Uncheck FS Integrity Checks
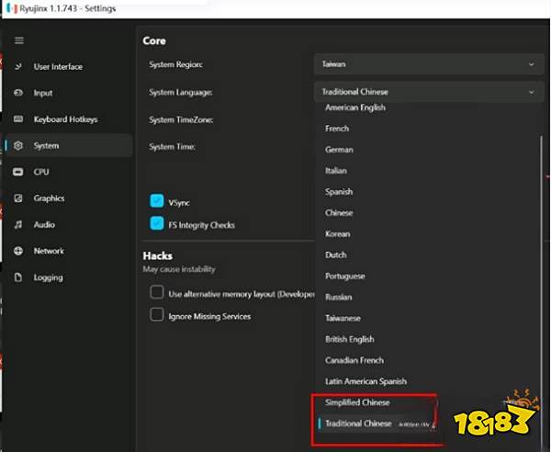This screenshot has height=452, width=551. [156, 224]
